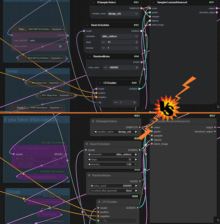Click the left arrow on the steps 12 widget
220x224 pixels.
coord(89,159)
